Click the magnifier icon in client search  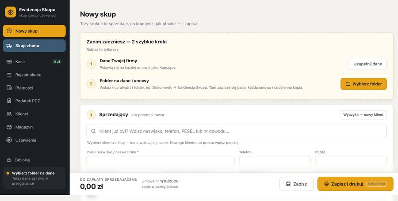click(x=93, y=131)
